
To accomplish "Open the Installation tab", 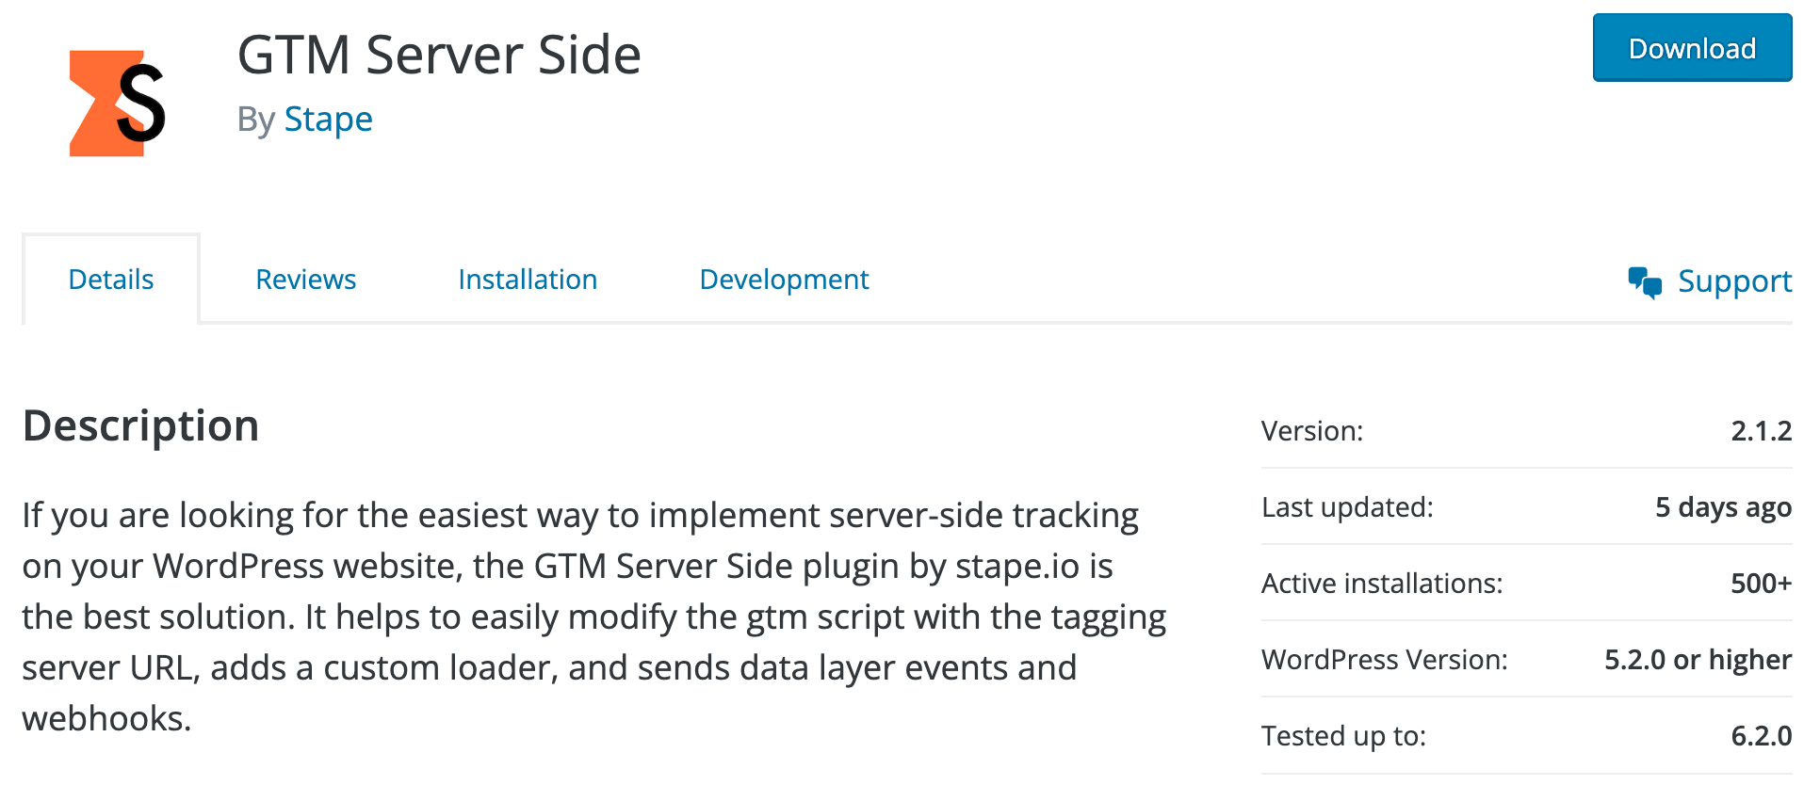I will point(527,279).
